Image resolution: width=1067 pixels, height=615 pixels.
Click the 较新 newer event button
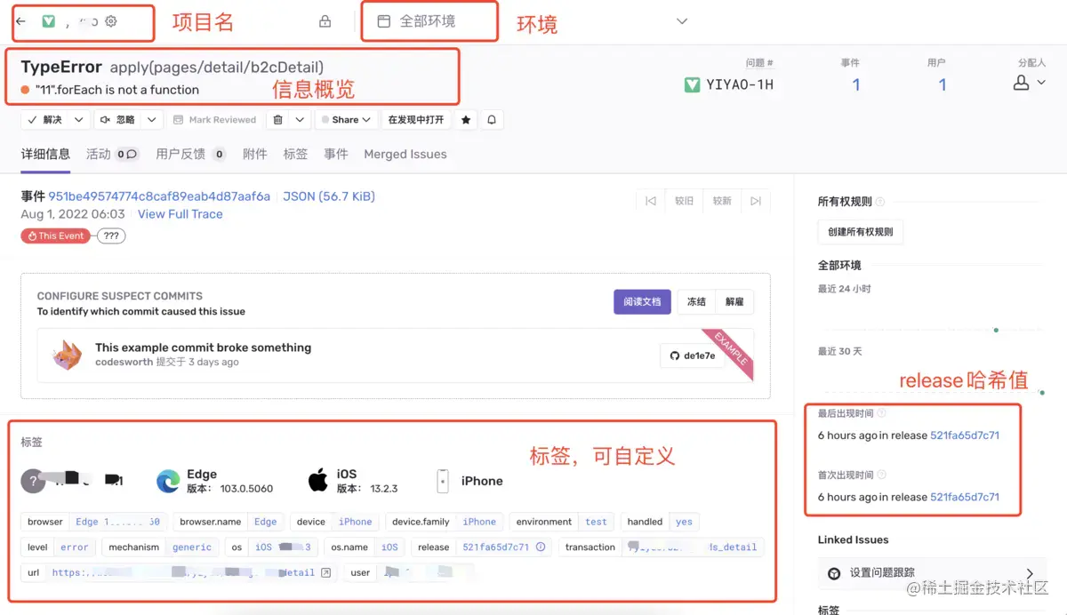click(722, 201)
